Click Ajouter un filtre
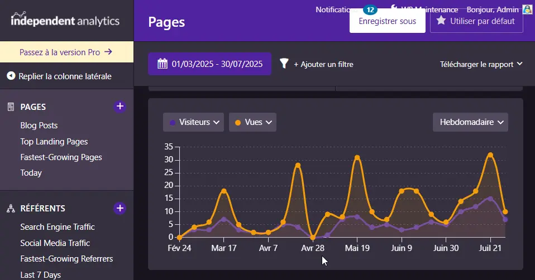This screenshot has width=535, height=280. point(323,64)
